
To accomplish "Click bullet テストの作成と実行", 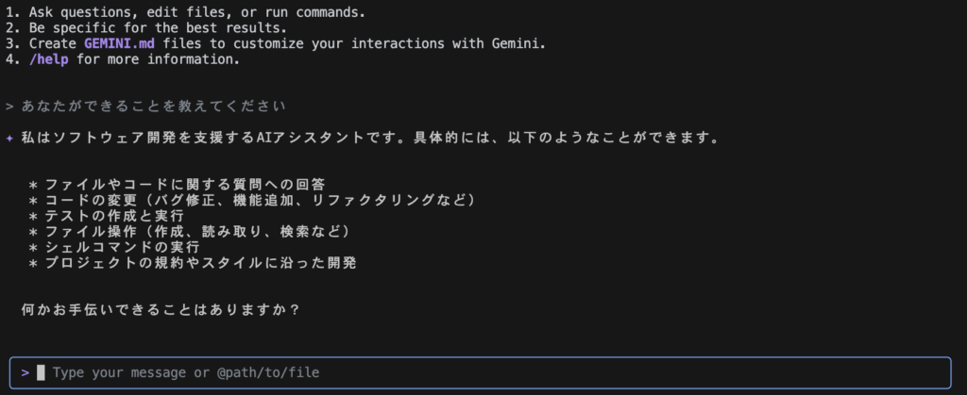I will pos(107,216).
